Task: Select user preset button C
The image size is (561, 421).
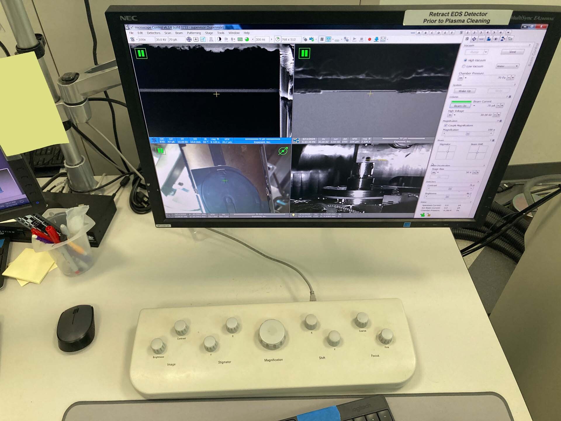Action: (x=432, y=33)
